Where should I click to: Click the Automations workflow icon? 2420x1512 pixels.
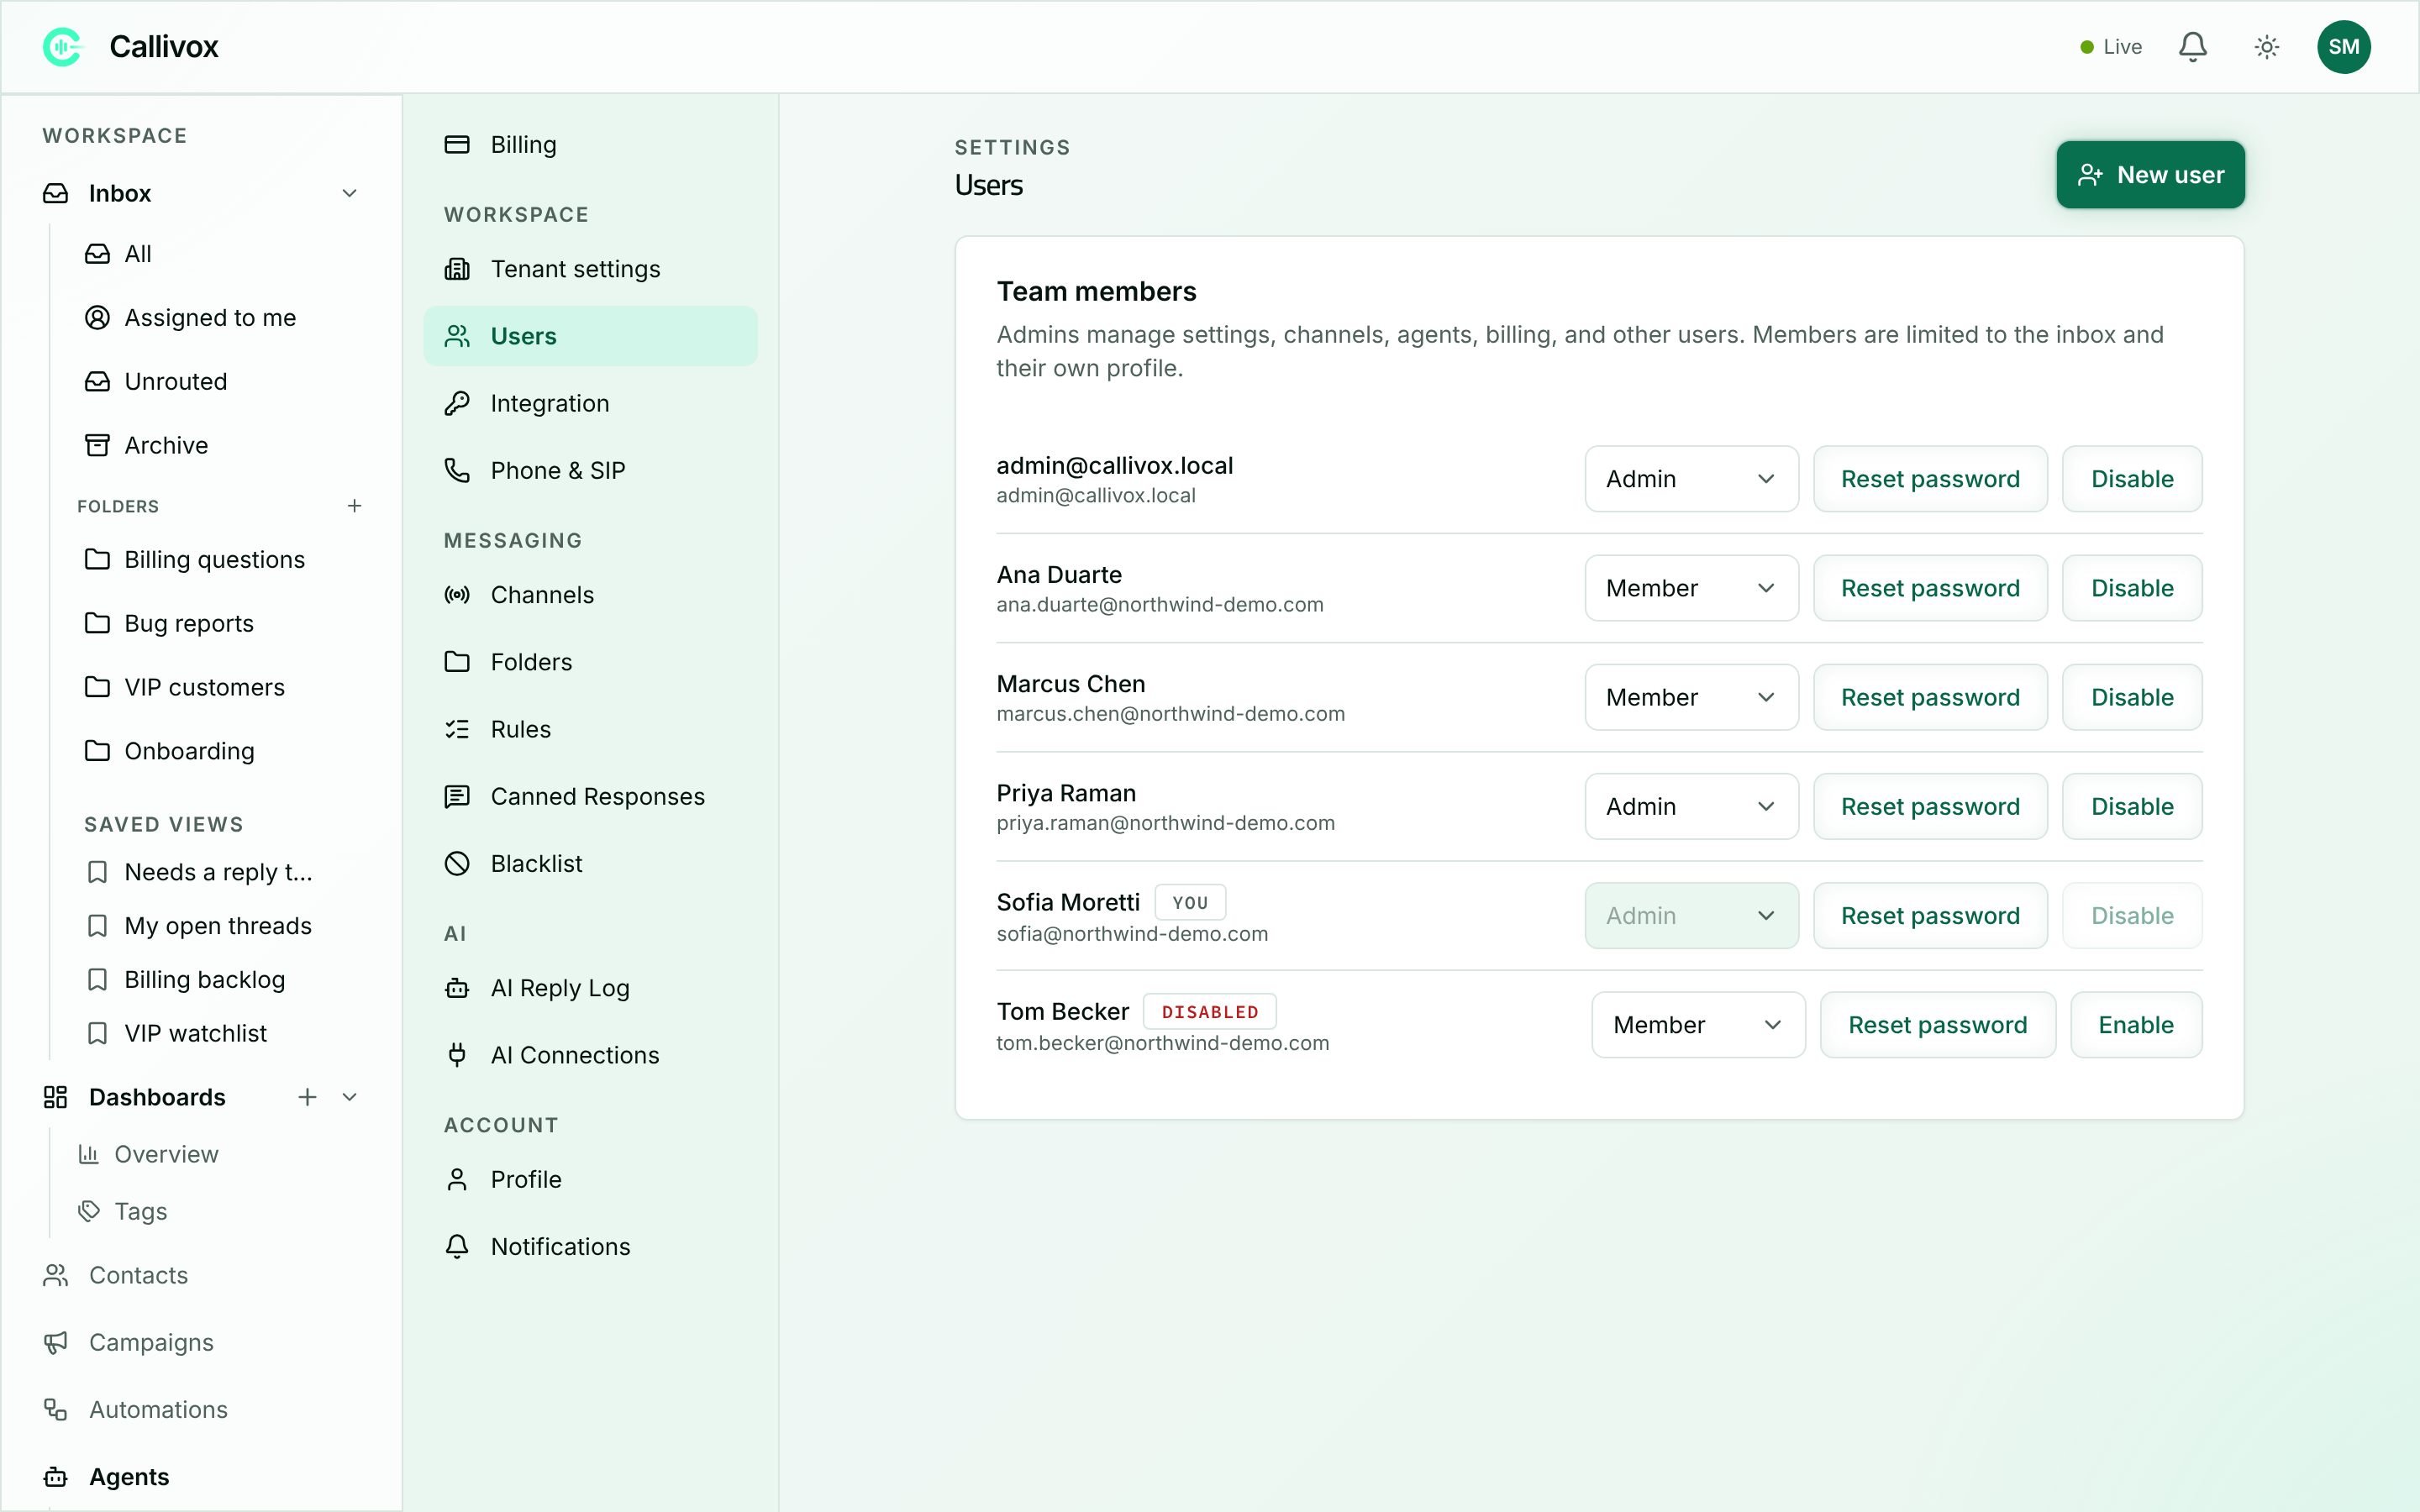click(x=56, y=1409)
